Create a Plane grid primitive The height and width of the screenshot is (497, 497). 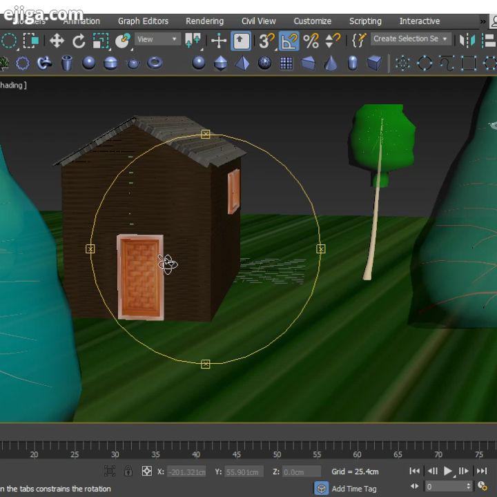286,63
